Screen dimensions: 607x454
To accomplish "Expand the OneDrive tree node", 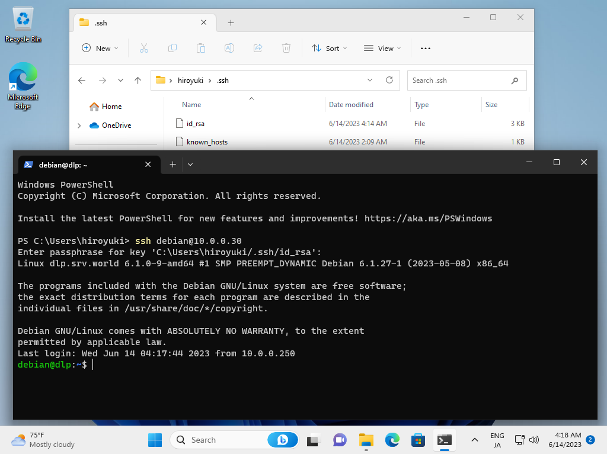I will [x=79, y=125].
